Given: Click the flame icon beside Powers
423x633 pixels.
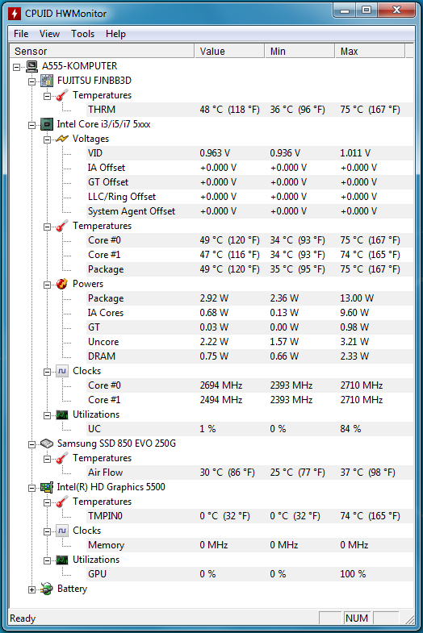Looking at the screenshot, I should point(62,284).
